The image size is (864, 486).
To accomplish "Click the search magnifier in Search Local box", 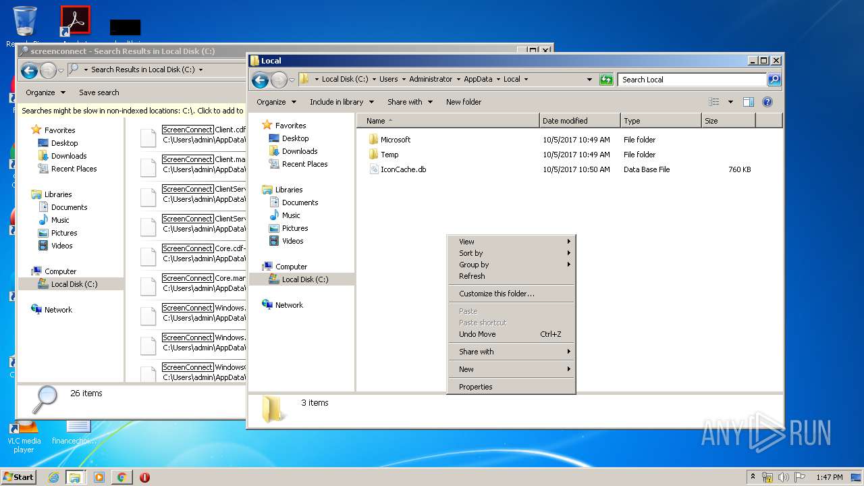I will click(x=774, y=80).
